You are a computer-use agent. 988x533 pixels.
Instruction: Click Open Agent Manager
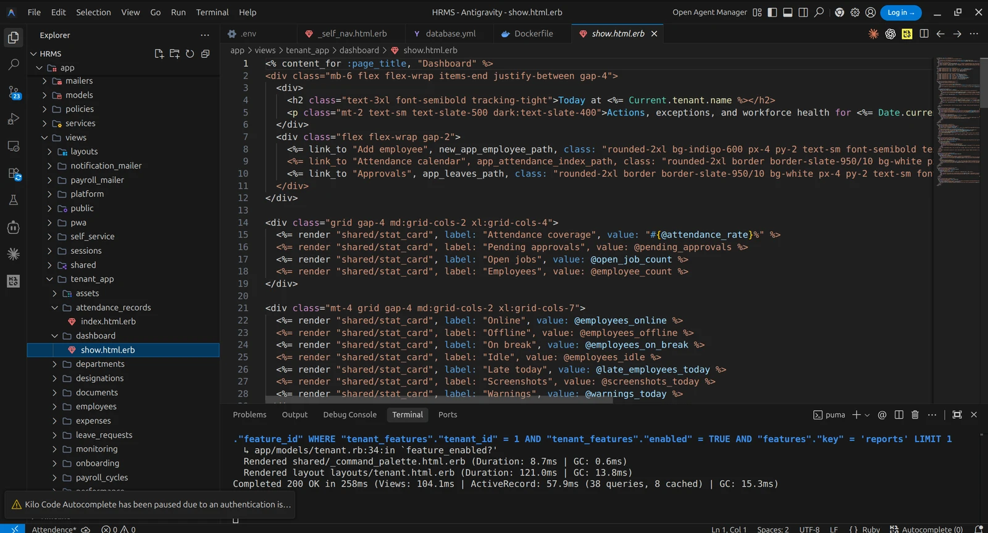click(x=710, y=12)
